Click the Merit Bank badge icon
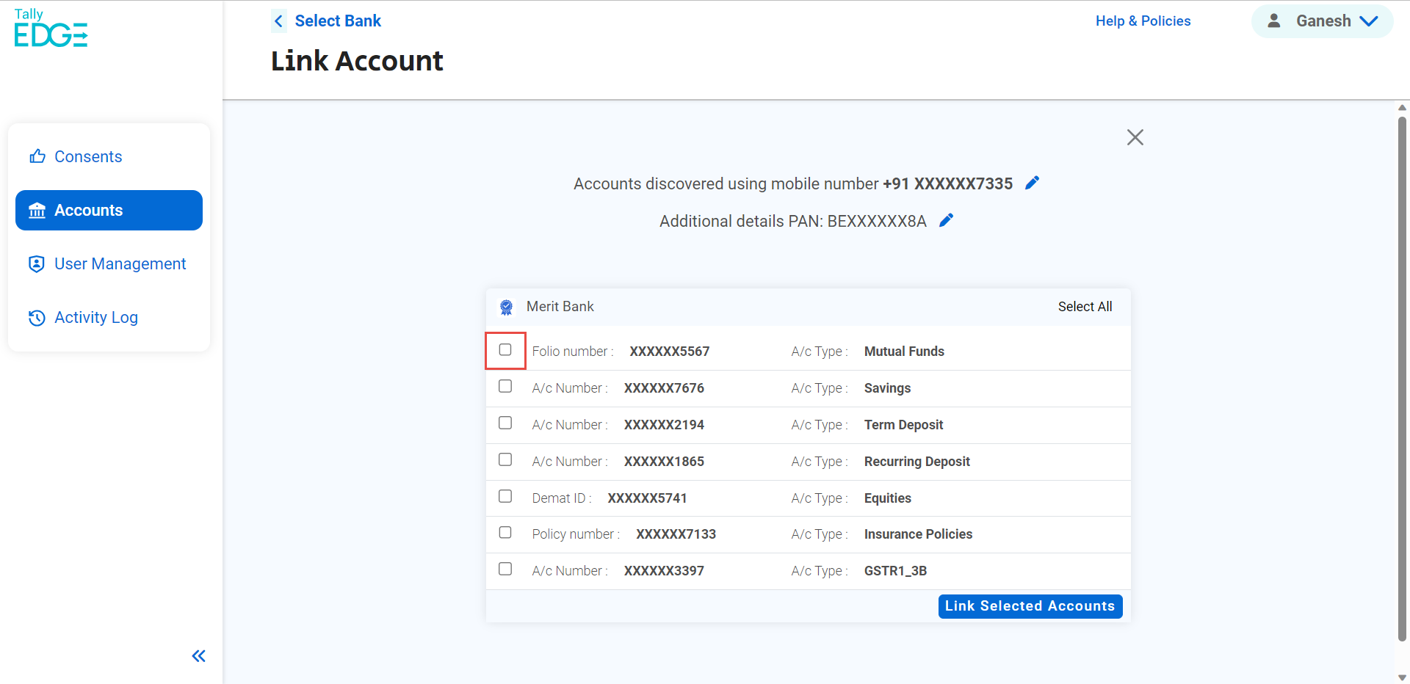The image size is (1410, 684). (506, 307)
